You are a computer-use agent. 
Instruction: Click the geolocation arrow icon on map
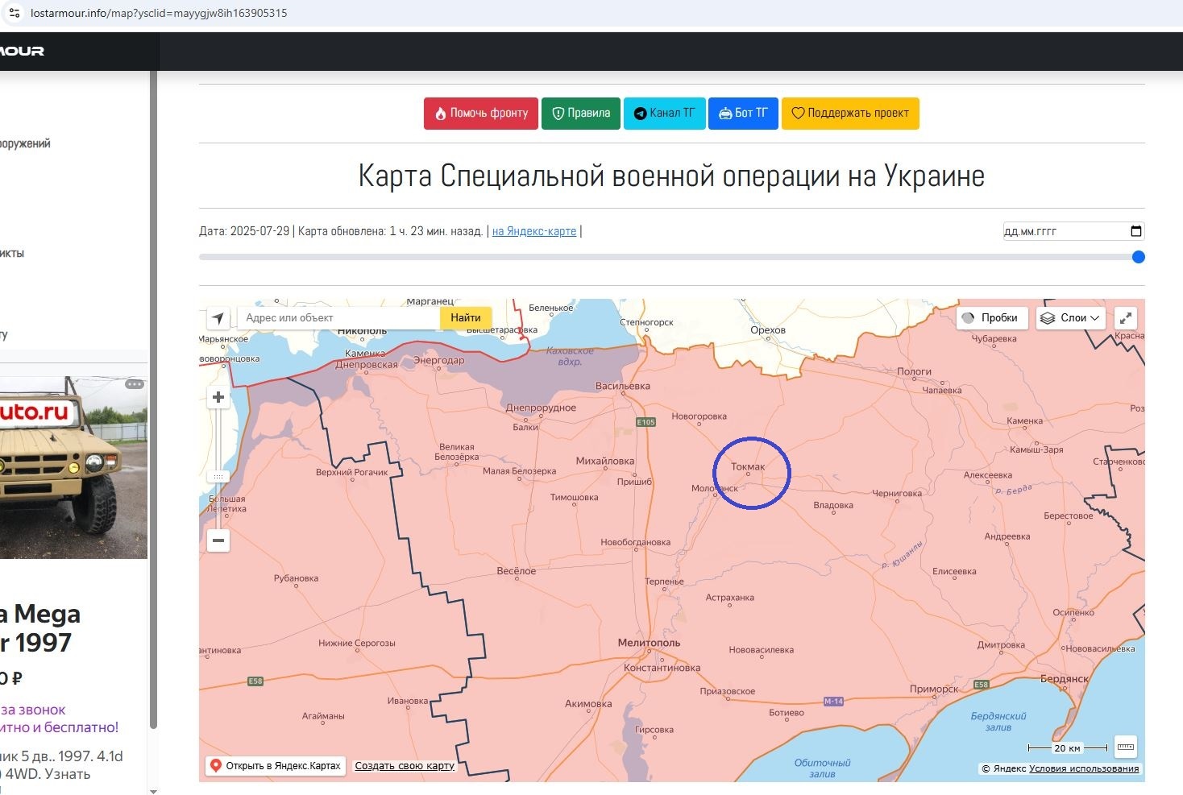(218, 318)
